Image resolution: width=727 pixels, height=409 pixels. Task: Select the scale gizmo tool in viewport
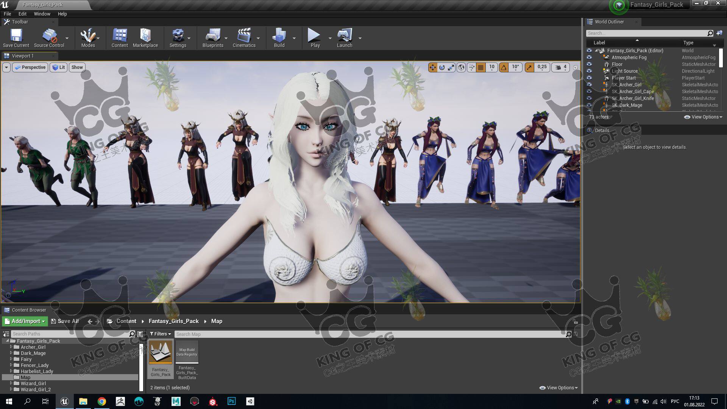coord(451,67)
